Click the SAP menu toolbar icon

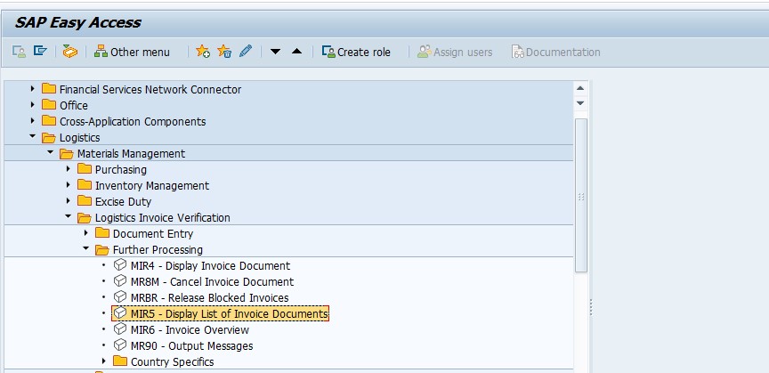[x=40, y=51]
